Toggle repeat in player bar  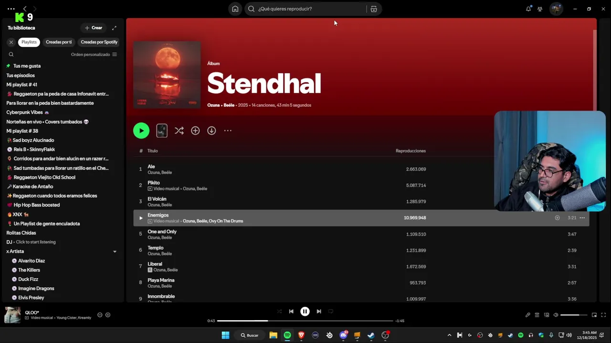[x=331, y=312]
